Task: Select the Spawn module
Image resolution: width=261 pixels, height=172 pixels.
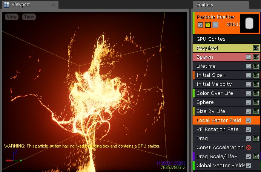Action: 226,57
